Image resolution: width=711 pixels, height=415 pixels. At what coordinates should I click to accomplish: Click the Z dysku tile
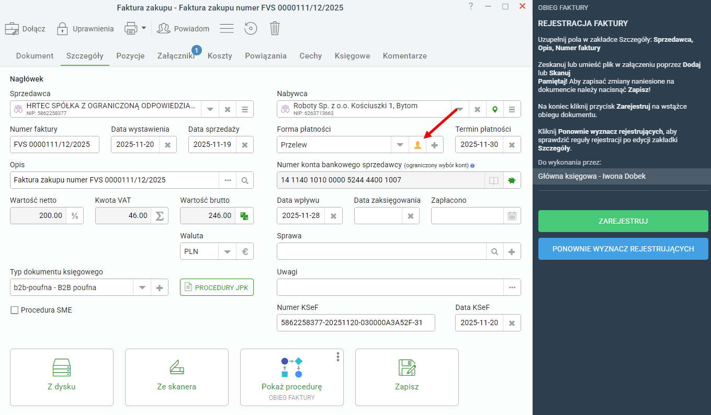tap(62, 377)
